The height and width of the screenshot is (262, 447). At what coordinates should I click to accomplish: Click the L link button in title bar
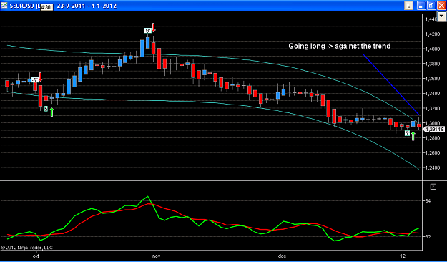tap(409, 6)
